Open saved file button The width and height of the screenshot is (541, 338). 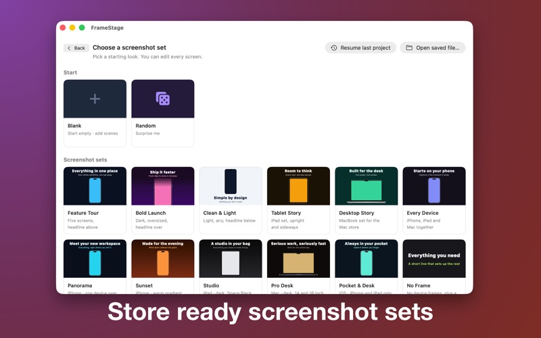(x=433, y=47)
